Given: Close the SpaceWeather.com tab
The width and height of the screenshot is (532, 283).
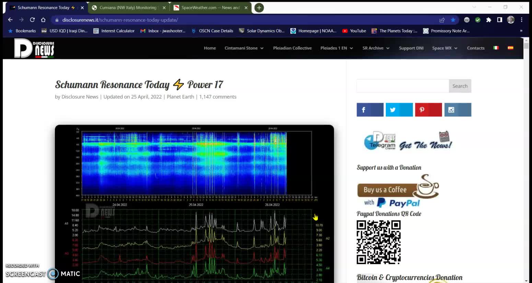Looking at the screenshot, I should [246, 8].
